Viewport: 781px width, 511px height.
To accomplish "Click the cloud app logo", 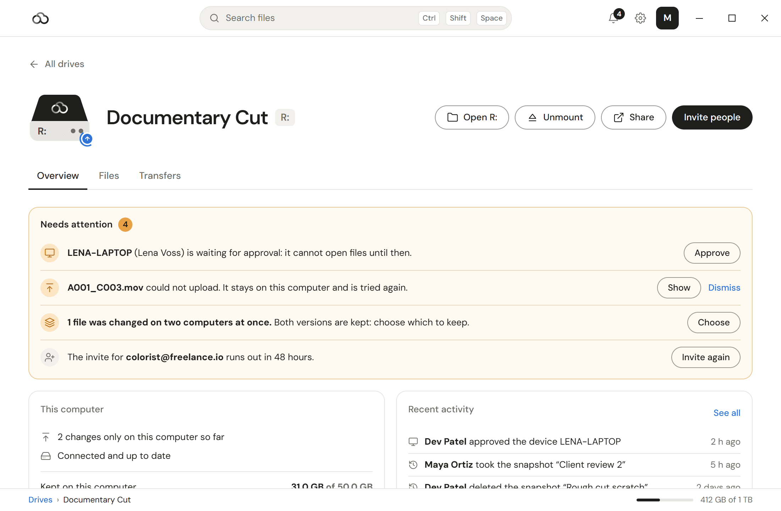I will [40, 18].
